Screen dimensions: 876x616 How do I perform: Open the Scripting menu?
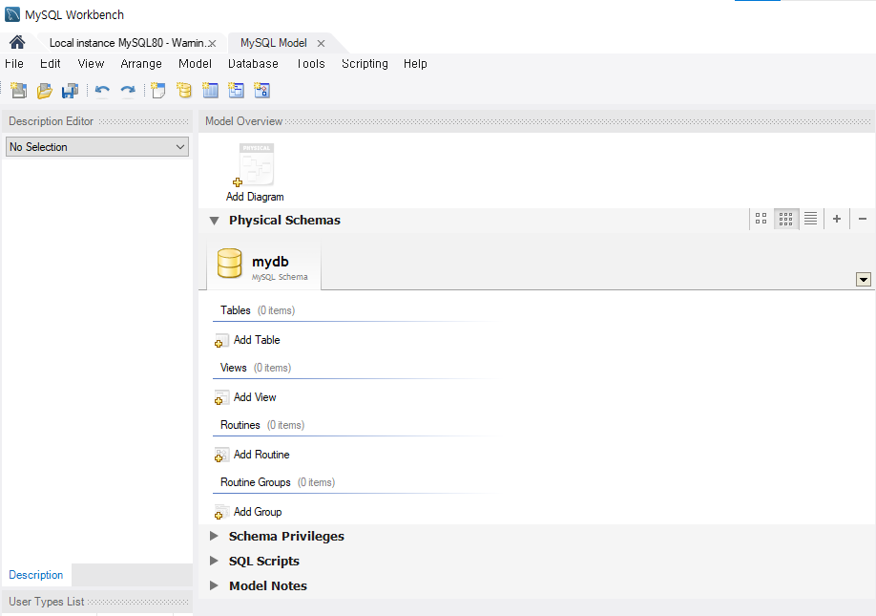pyautogui.click(x=365, y=64)
